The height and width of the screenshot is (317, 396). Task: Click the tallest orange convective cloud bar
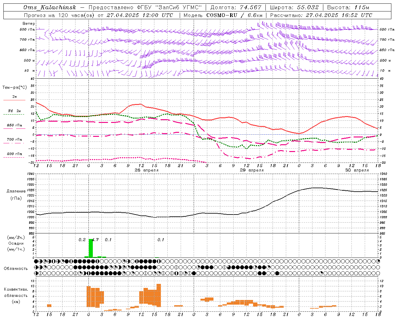pyautogui.click(x=159, y=295)
